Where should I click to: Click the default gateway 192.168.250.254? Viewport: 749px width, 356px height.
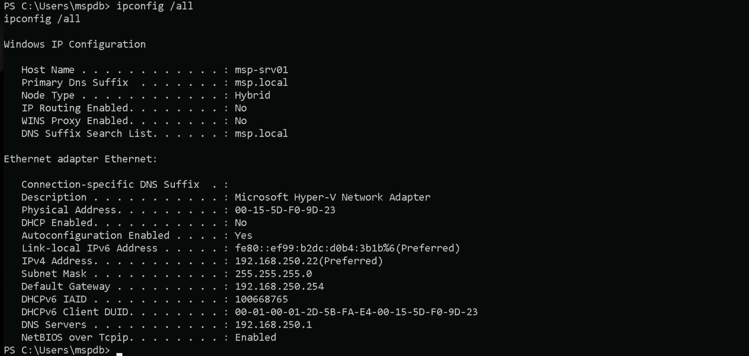279,286
